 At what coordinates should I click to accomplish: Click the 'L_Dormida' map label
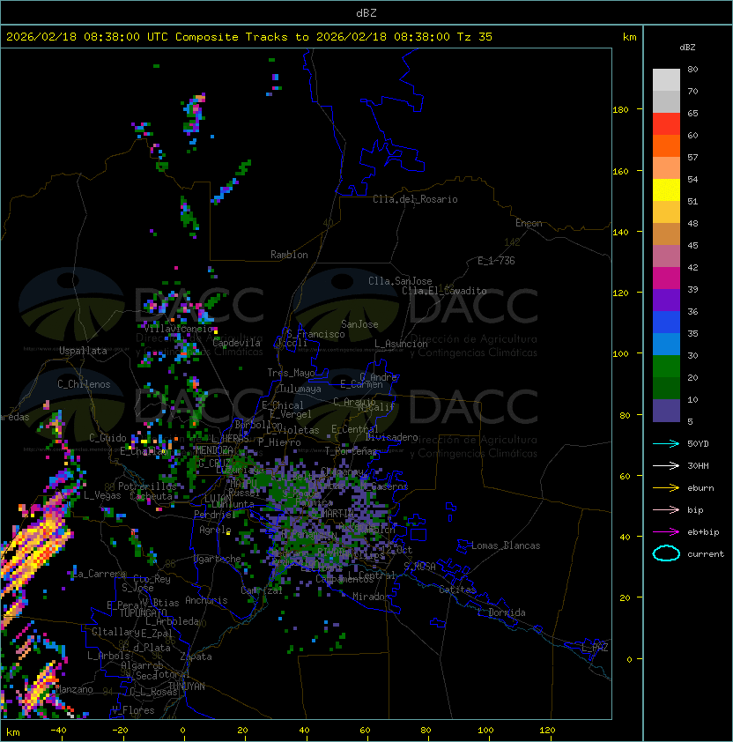pos(501,612)
